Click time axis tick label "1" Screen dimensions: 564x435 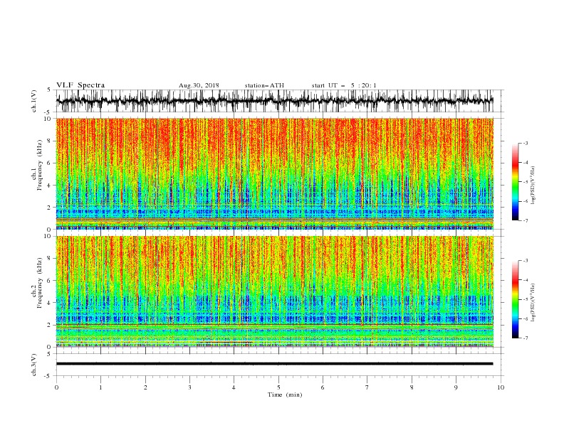click(100, 387)
